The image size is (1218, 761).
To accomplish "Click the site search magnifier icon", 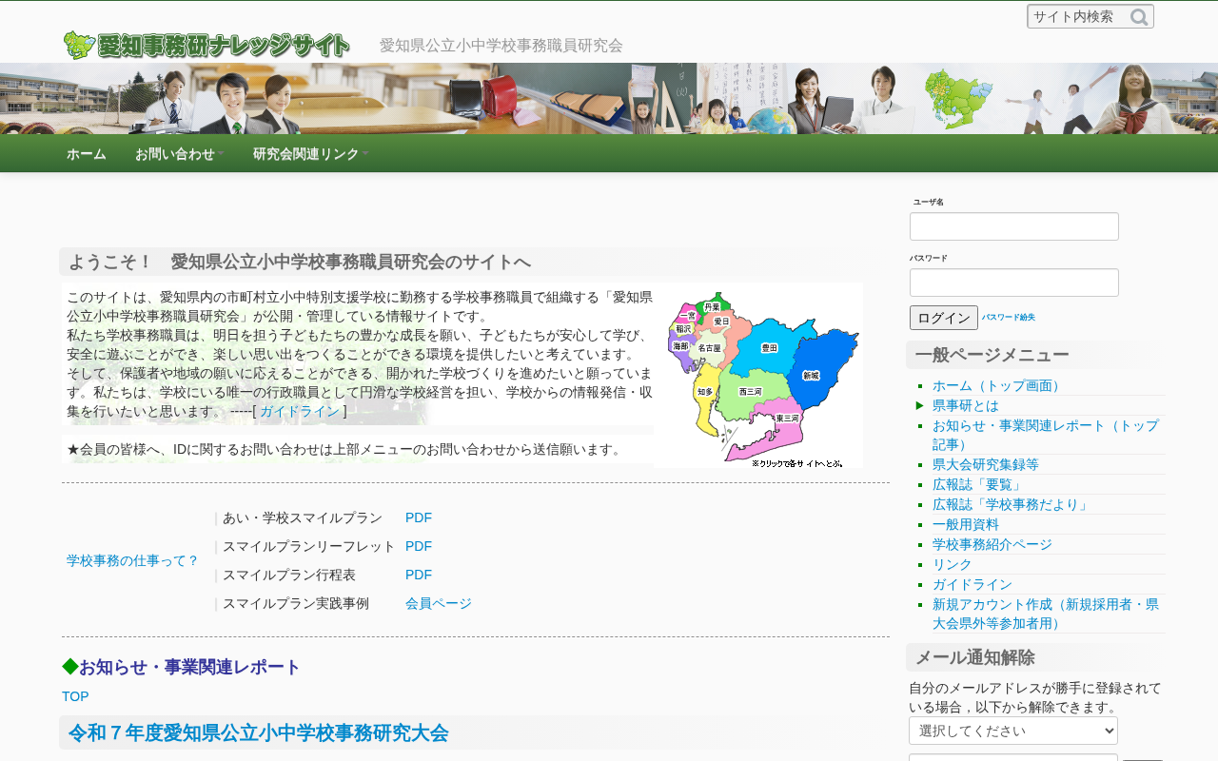I will click(1139, 17).
